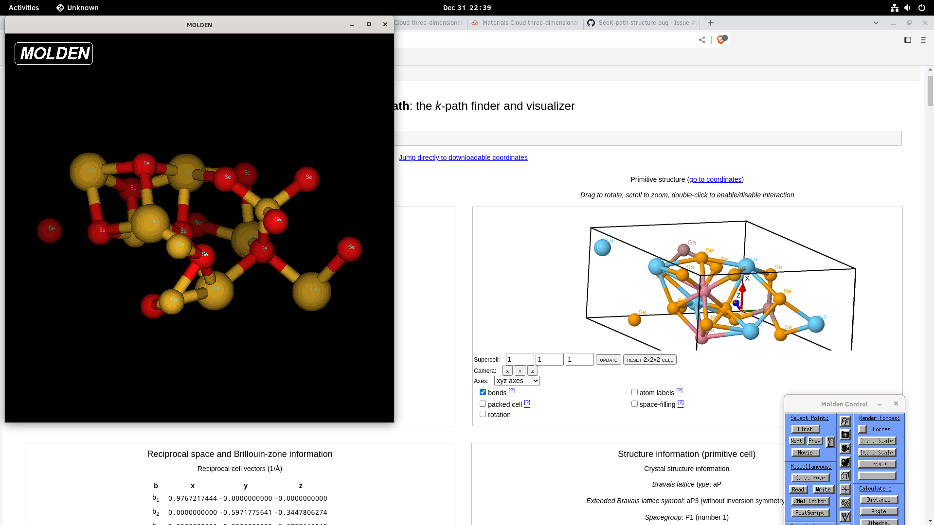The height and width of the screenshot is (525, 934).
Task: Click the first Supercell input field
Action: tap(520, 359)
